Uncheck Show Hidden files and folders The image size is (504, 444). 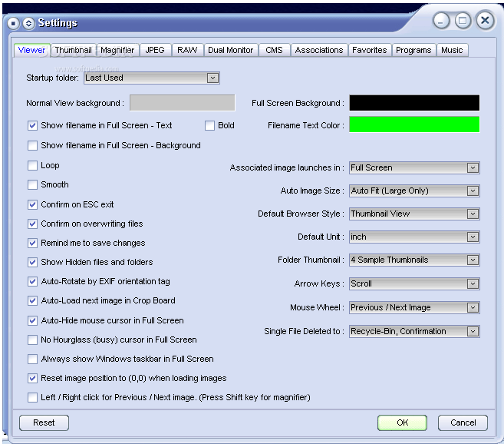[x=32, y=263]
